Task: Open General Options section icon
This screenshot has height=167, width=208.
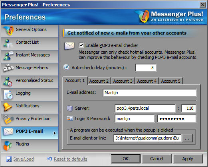Action: tap(8, 31)
